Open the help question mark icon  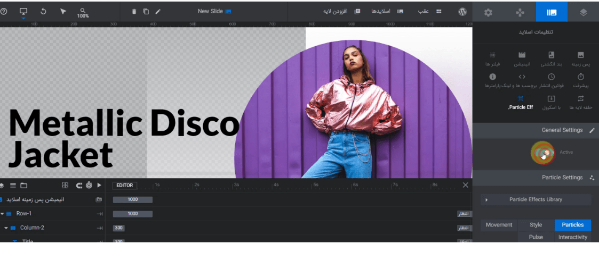(x=4, y=11)
